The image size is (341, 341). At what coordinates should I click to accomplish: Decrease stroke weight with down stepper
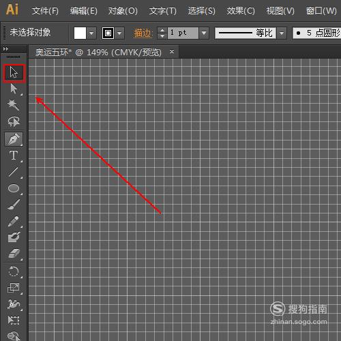(x=162, y=36)
